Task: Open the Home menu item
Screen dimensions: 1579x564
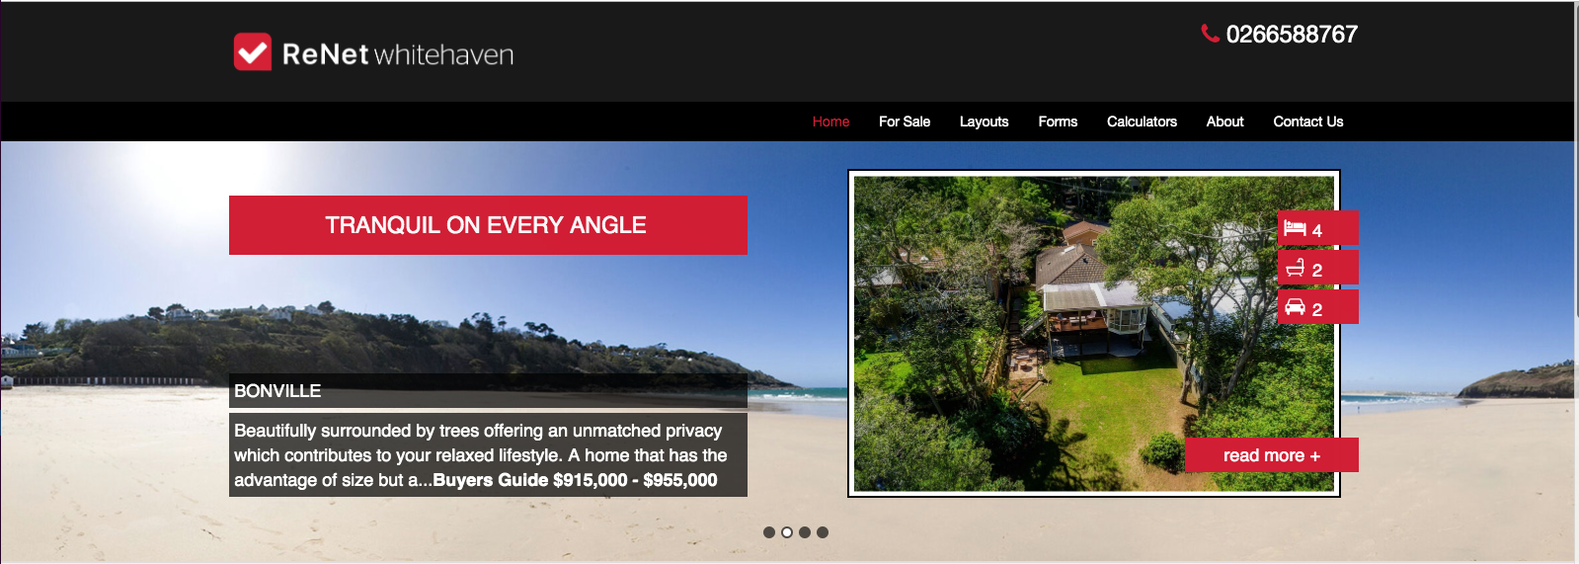Action: click(x=830, y=121)
